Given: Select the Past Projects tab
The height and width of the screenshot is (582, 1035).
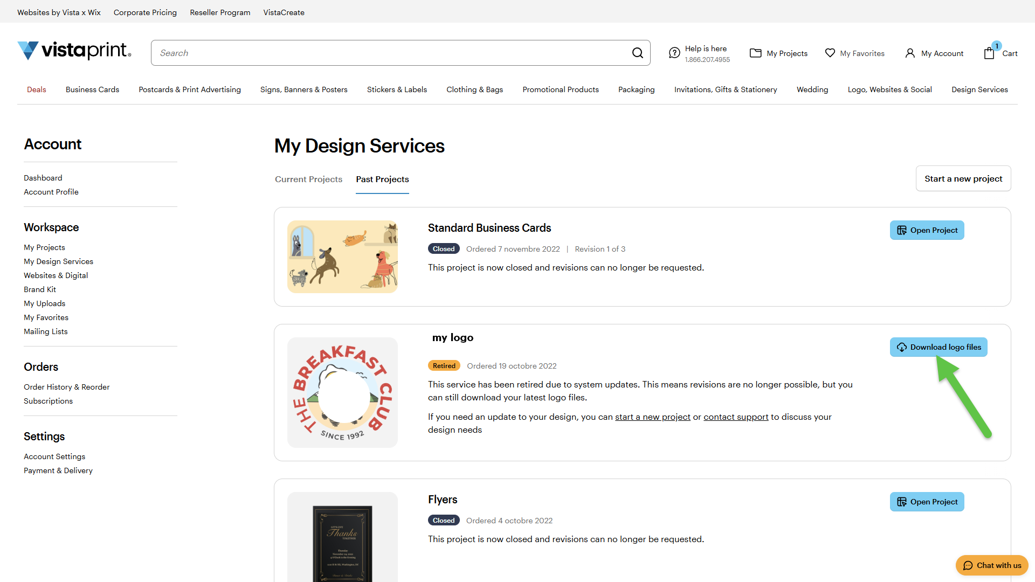Looking at the screenshot, I should tap(382, 179).
